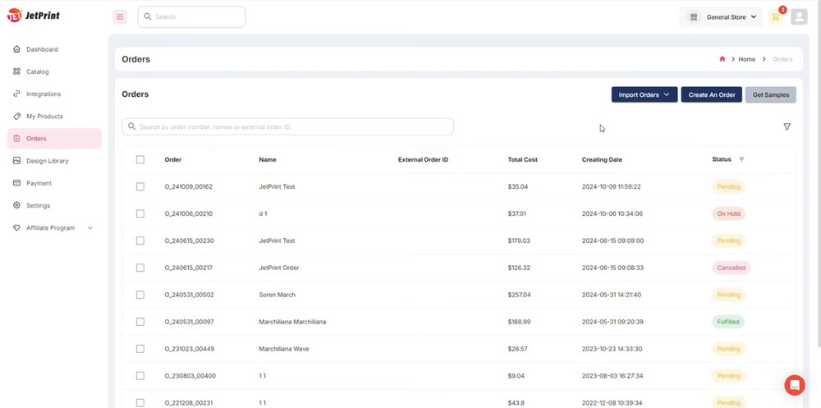
Task: Select checkbox for order O_240615_00217
Action: click(140, 268)
